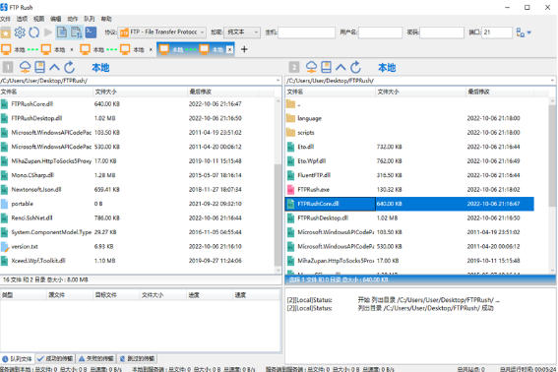Viewport: 558px width, 372px height.
Task: Select FTPRushDesktop.dll in left pane
Action: point(137,118)
